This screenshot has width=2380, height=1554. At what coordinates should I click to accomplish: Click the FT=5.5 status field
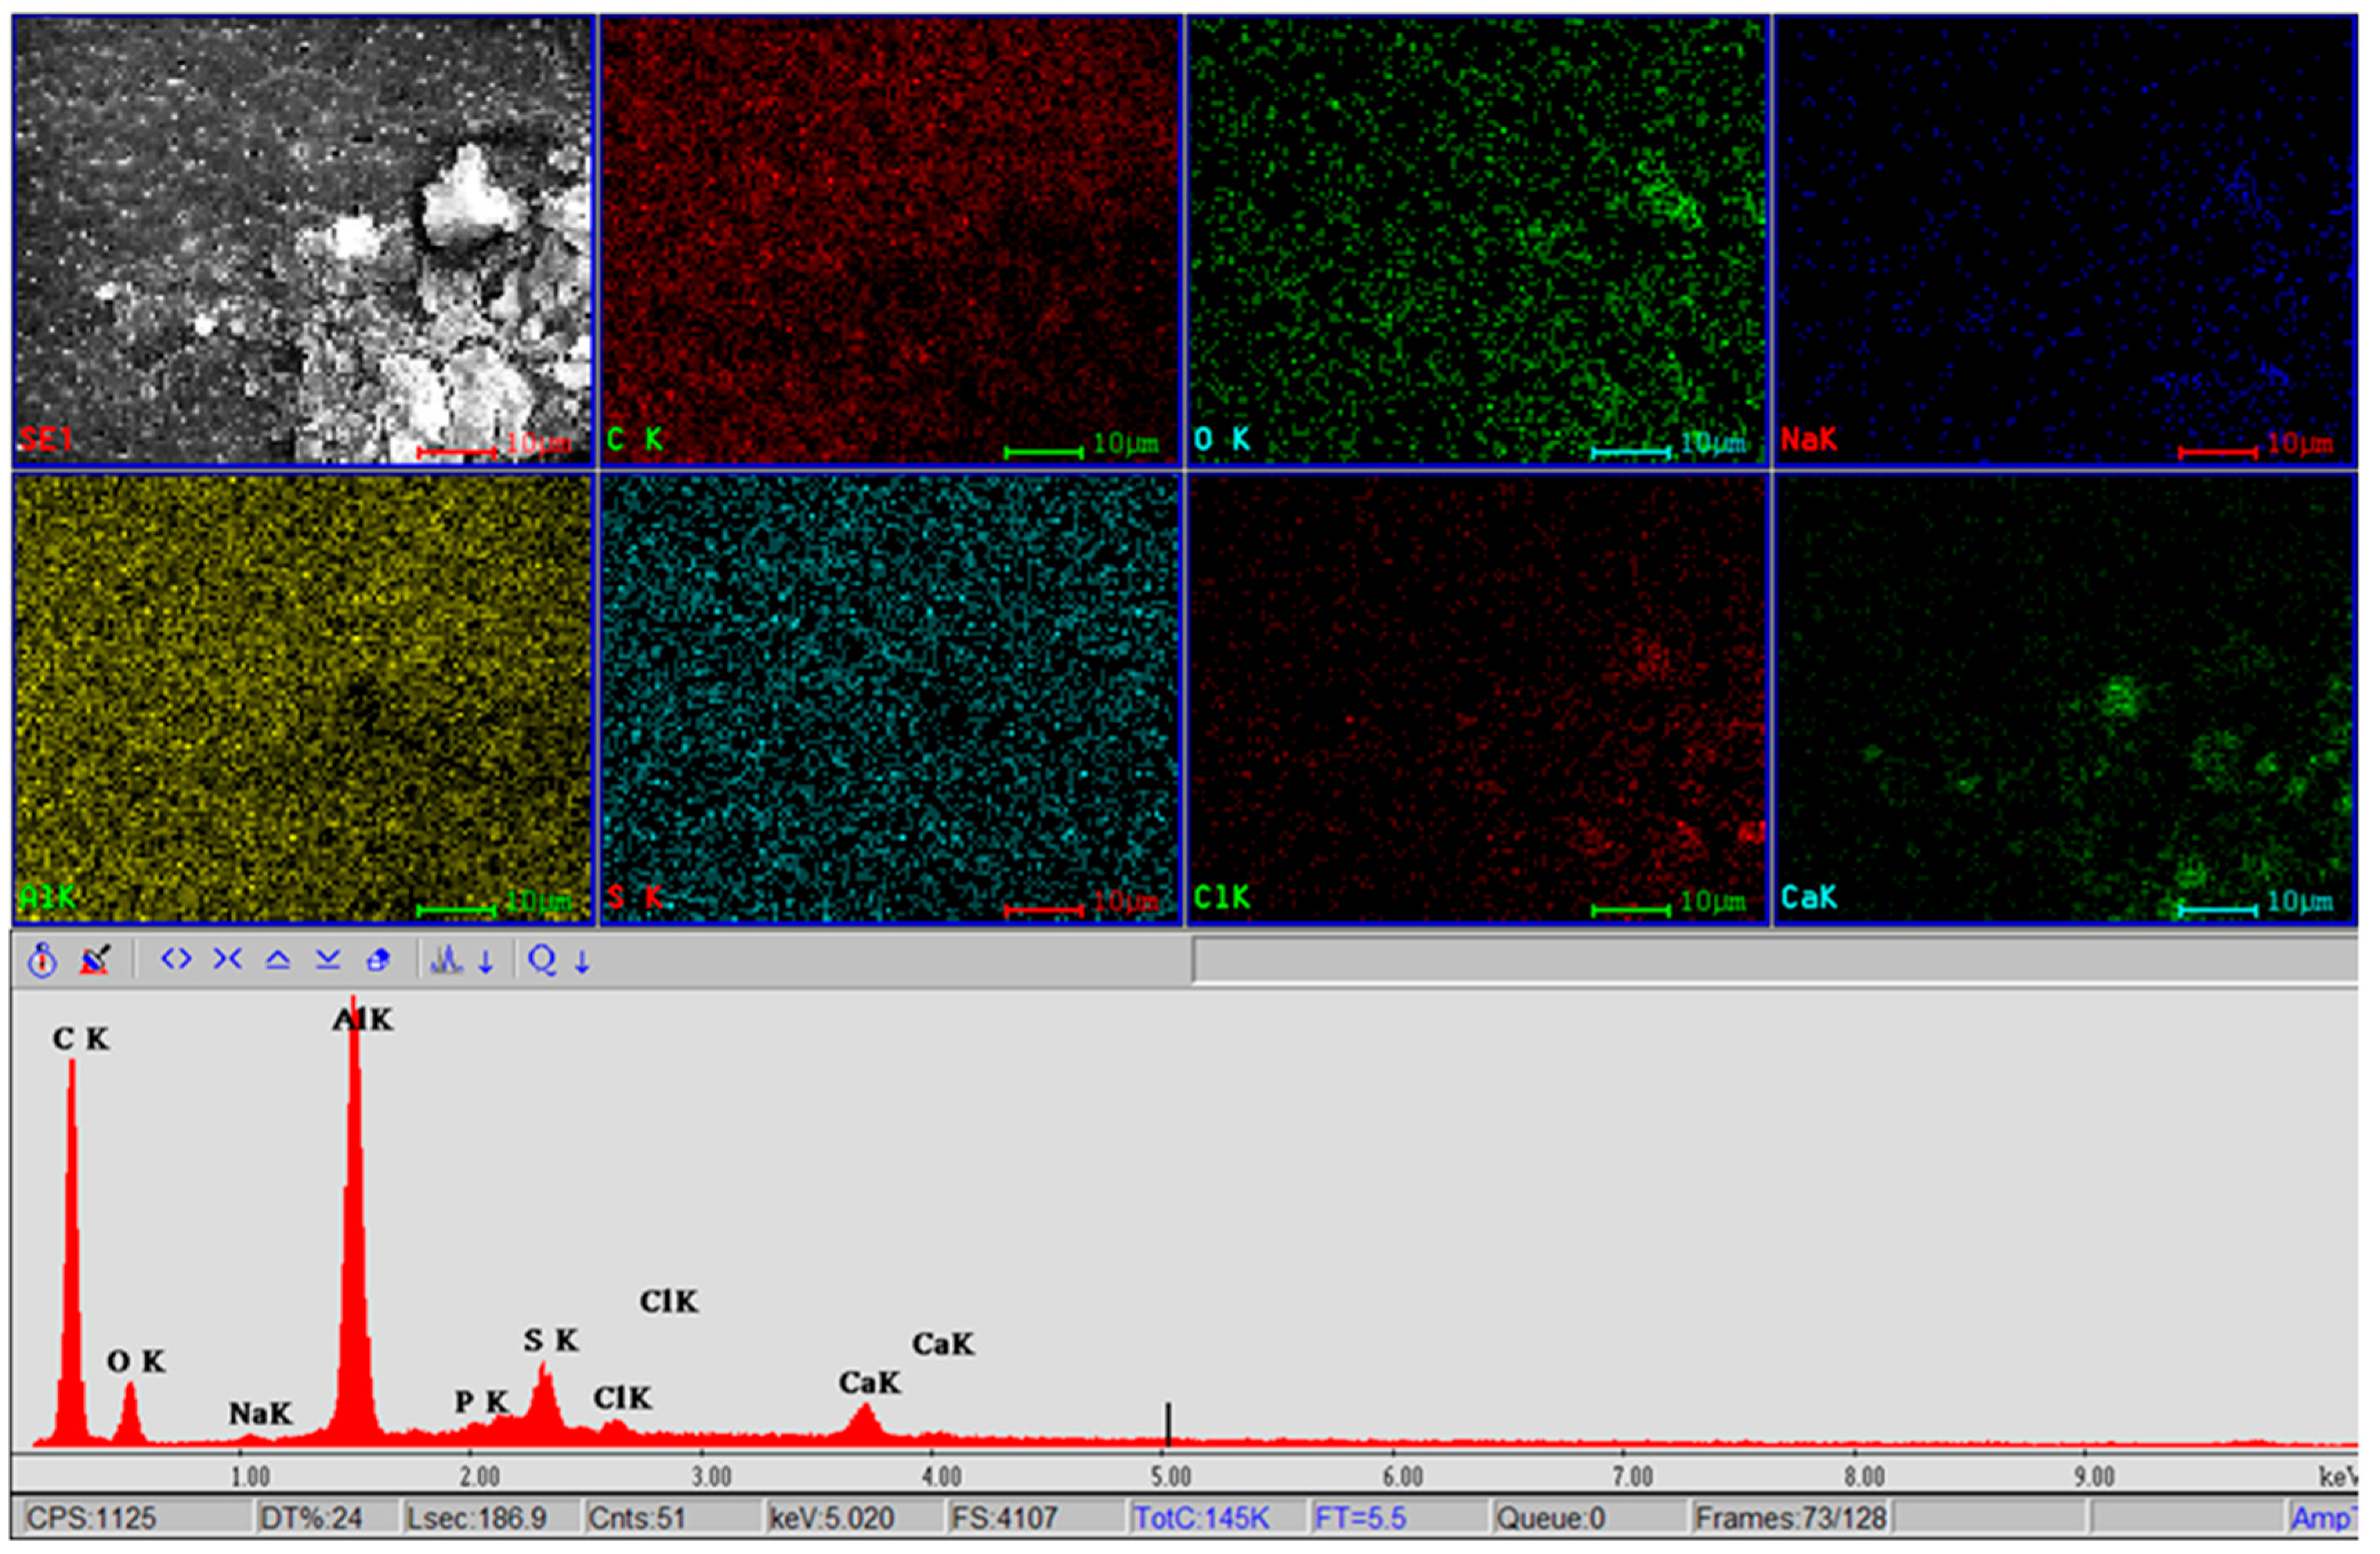(1360, 1518)
